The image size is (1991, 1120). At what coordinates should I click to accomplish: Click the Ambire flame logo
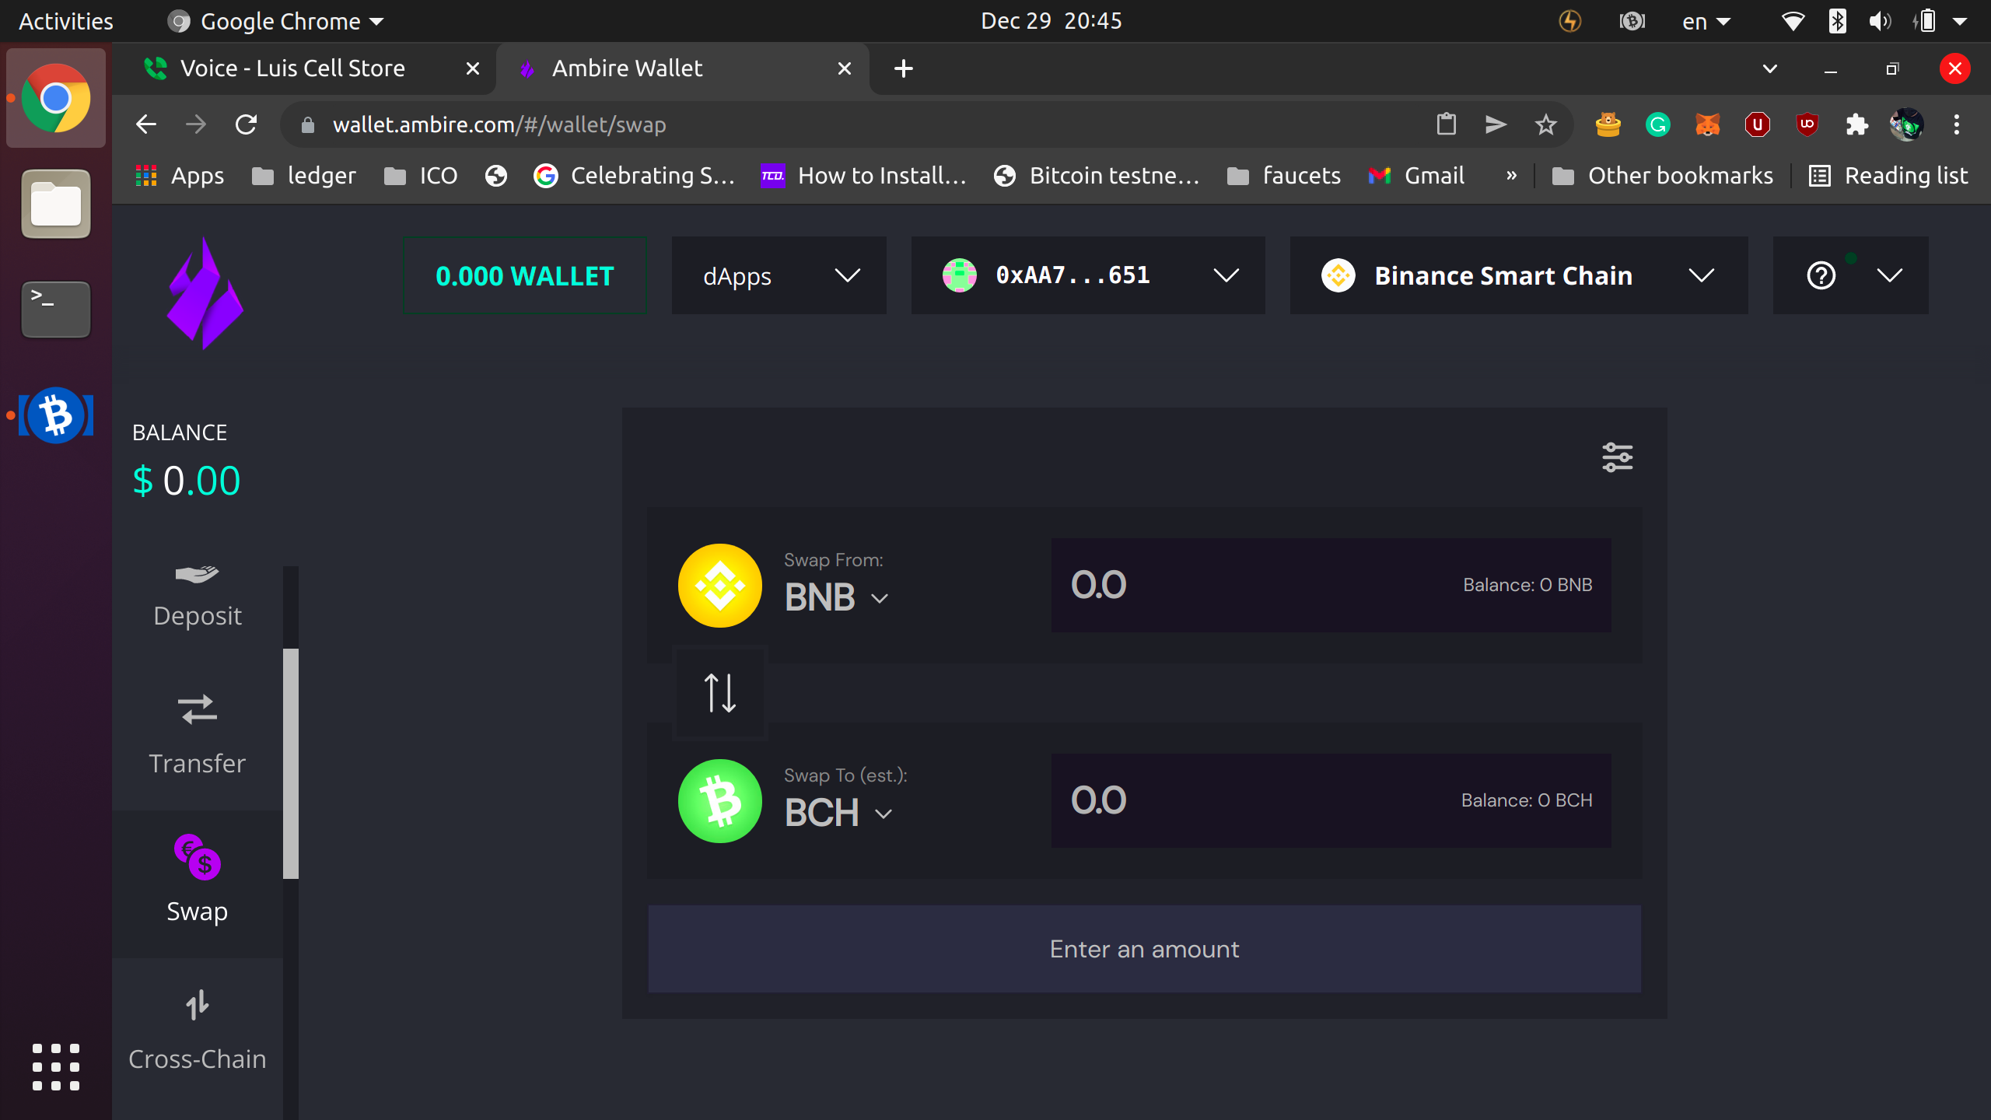[205, 293]
